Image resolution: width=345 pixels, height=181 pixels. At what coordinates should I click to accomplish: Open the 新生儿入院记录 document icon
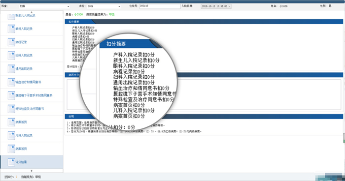tap(11, 16)
